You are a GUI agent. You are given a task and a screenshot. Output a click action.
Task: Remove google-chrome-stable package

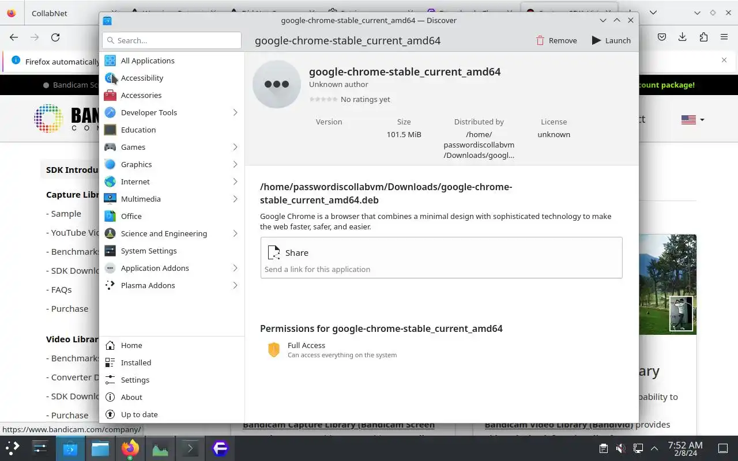[x=556, y=40]
